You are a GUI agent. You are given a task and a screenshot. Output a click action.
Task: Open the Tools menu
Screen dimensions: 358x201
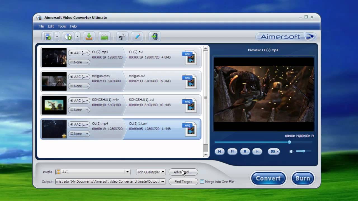point(62,26)
